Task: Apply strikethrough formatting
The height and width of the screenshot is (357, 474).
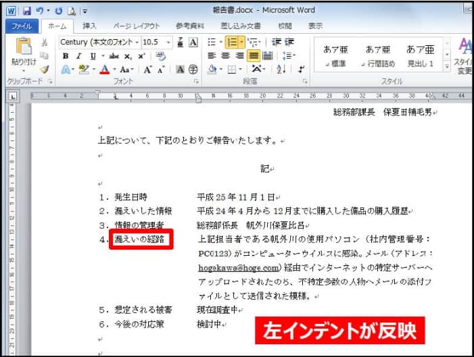Action: 113,56
